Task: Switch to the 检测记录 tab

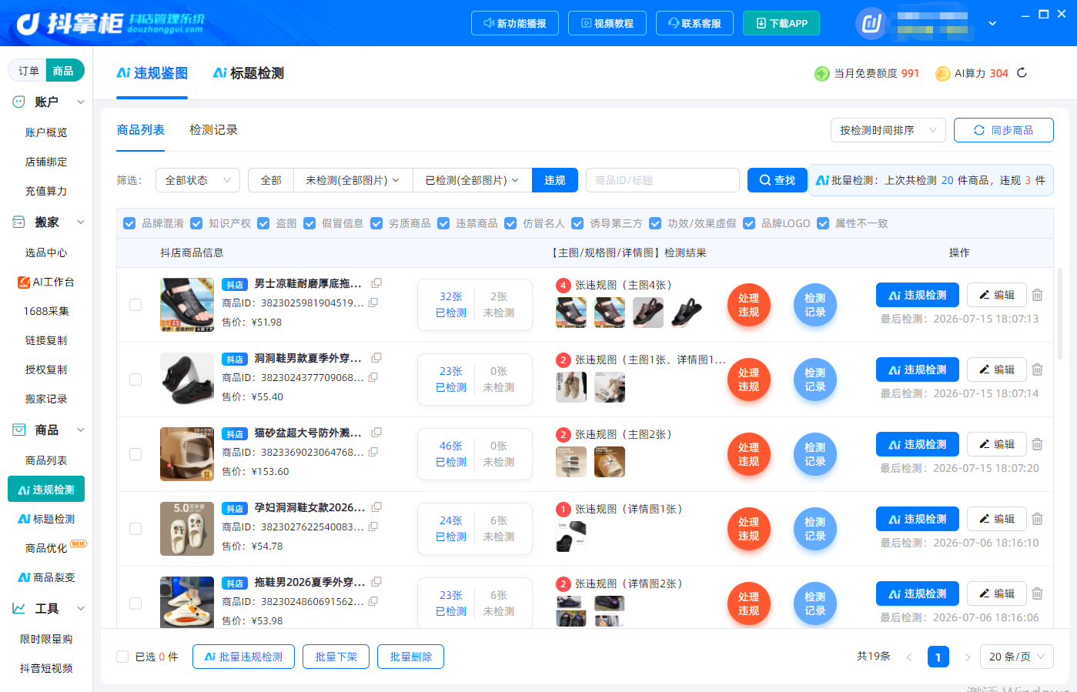Action: coord(214,130)
